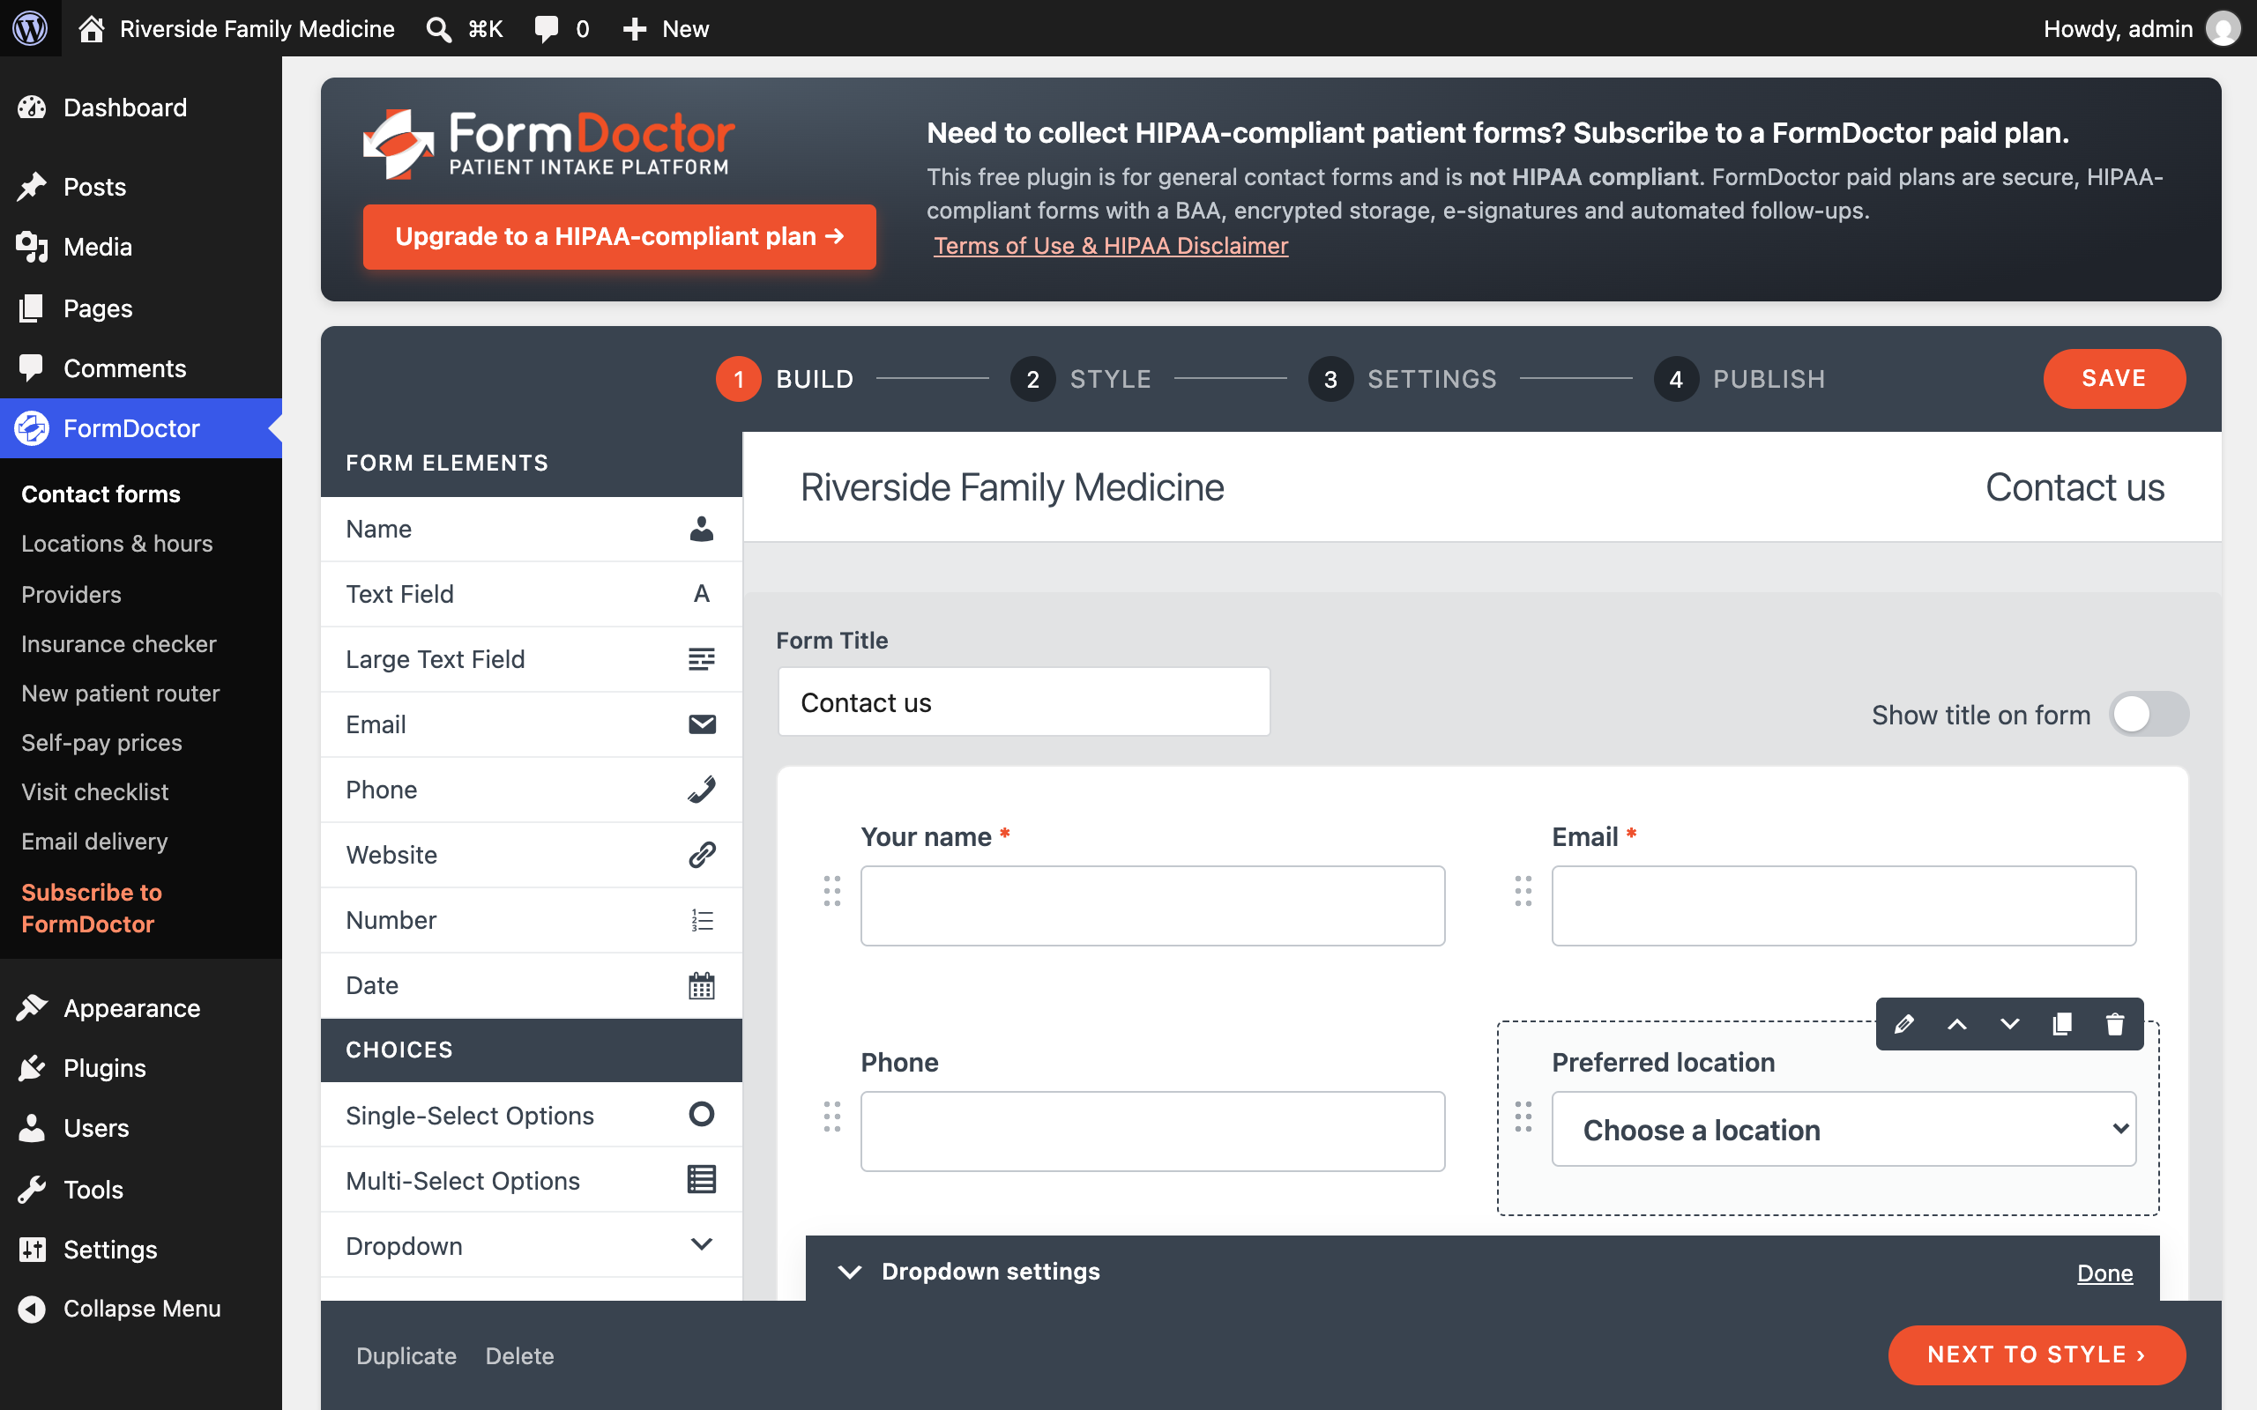Viewport: 2257px width, 1410px height.
Task: Open Insurance checker submenu item
Action: click(118, 644)
